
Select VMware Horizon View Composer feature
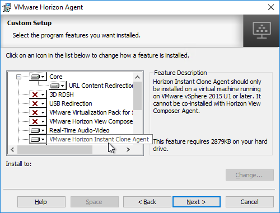[x=91, y=121]
